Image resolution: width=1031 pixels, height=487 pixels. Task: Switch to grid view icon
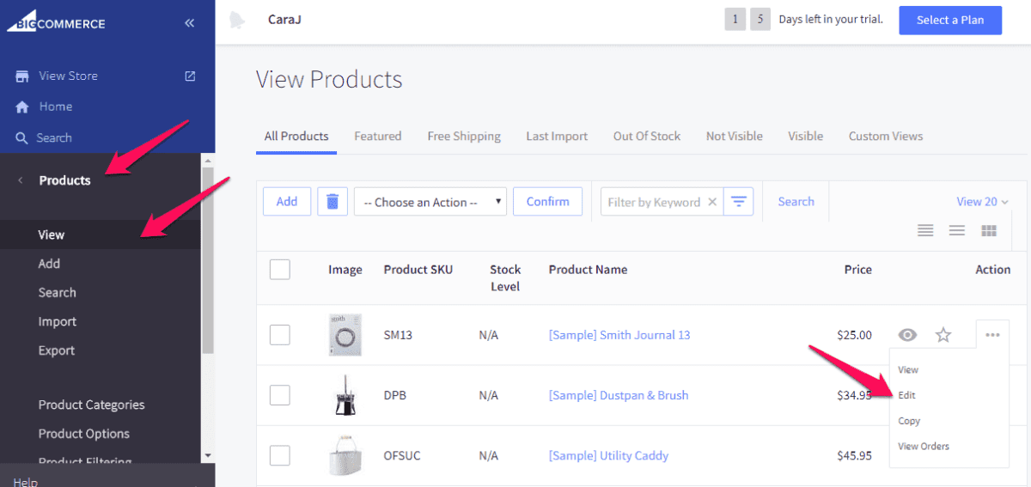pos(989,230)
